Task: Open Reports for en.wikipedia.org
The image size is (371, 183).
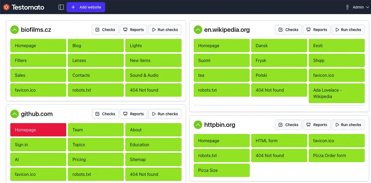Action: click(317, 30)
